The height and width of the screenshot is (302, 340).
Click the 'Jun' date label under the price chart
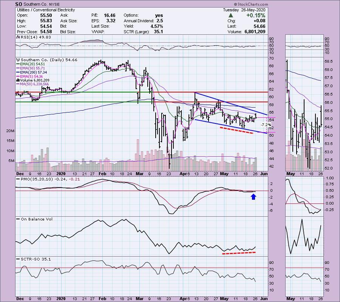click(264, 174)
